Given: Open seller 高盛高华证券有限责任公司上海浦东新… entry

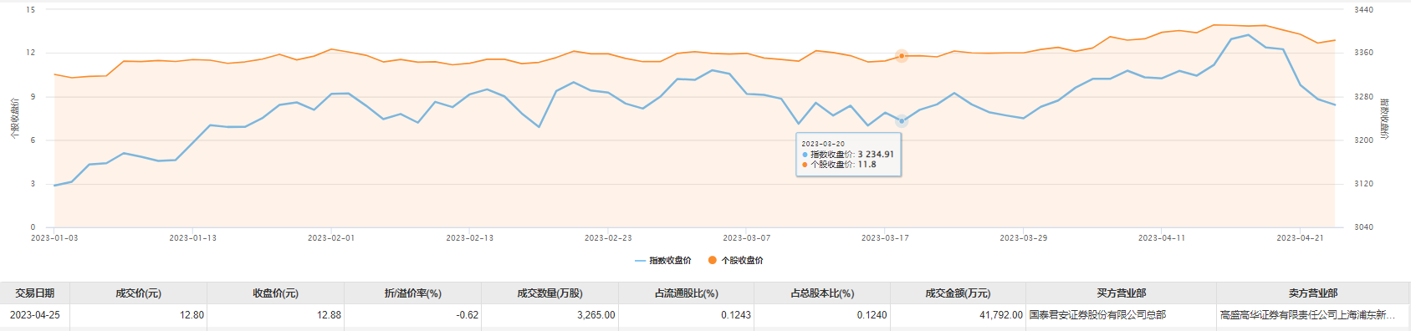Looking at the screenshot, I should coord(1307,315).
